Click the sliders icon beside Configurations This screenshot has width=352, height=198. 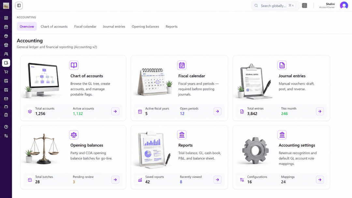pos(242,180)
